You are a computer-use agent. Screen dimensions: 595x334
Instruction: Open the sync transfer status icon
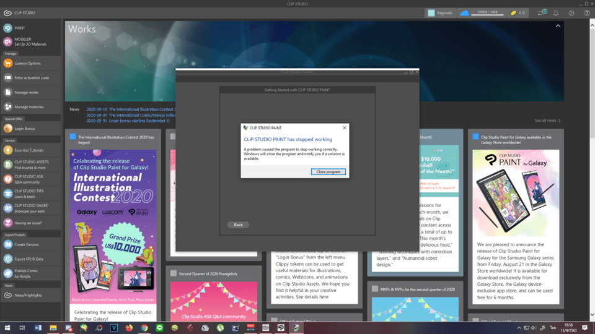(542, 13)
